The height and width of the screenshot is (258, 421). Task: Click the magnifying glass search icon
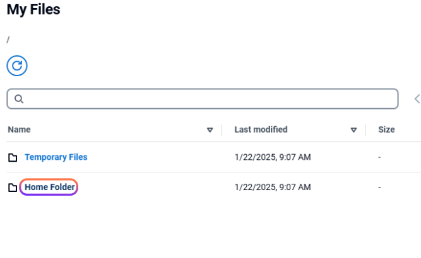(x=19, y=99)
